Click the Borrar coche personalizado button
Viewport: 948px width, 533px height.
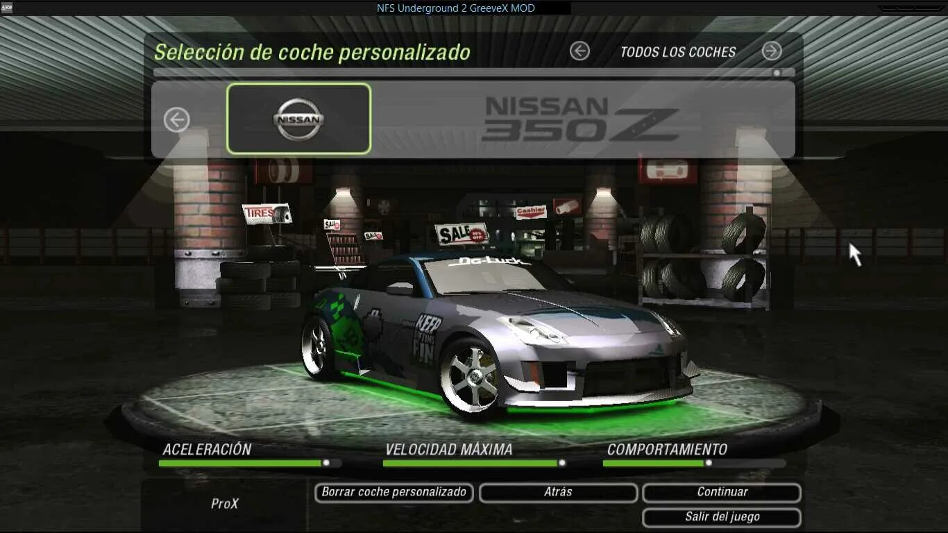394,493
